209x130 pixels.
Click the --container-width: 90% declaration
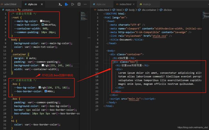pos(31,28)
